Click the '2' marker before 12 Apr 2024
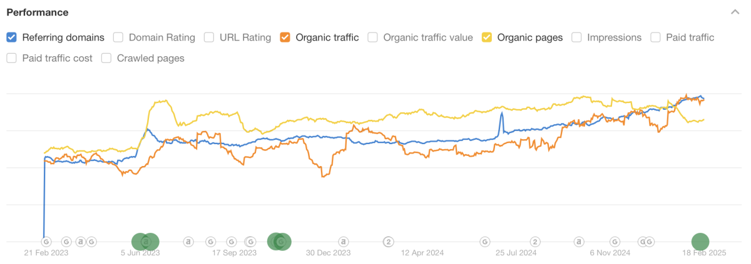The image size is (751, 264). point(389,242)
